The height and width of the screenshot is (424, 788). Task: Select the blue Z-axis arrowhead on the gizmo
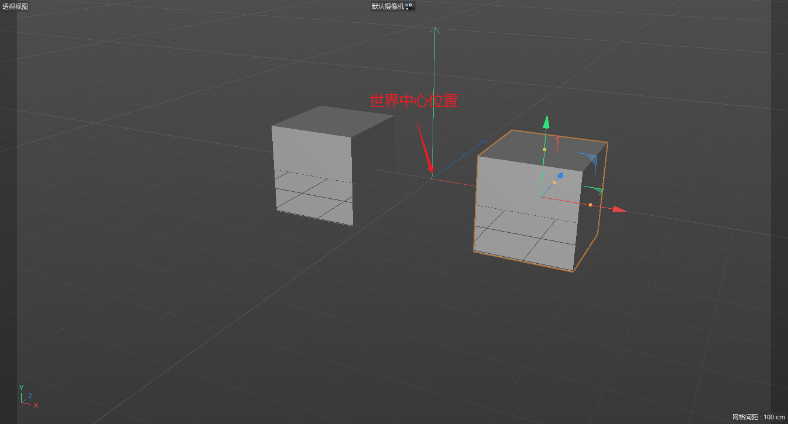(x=560, y=175)
